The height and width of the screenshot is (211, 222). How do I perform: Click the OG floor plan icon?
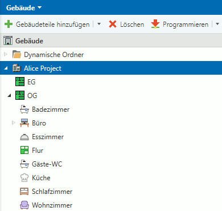coord(20,95)
